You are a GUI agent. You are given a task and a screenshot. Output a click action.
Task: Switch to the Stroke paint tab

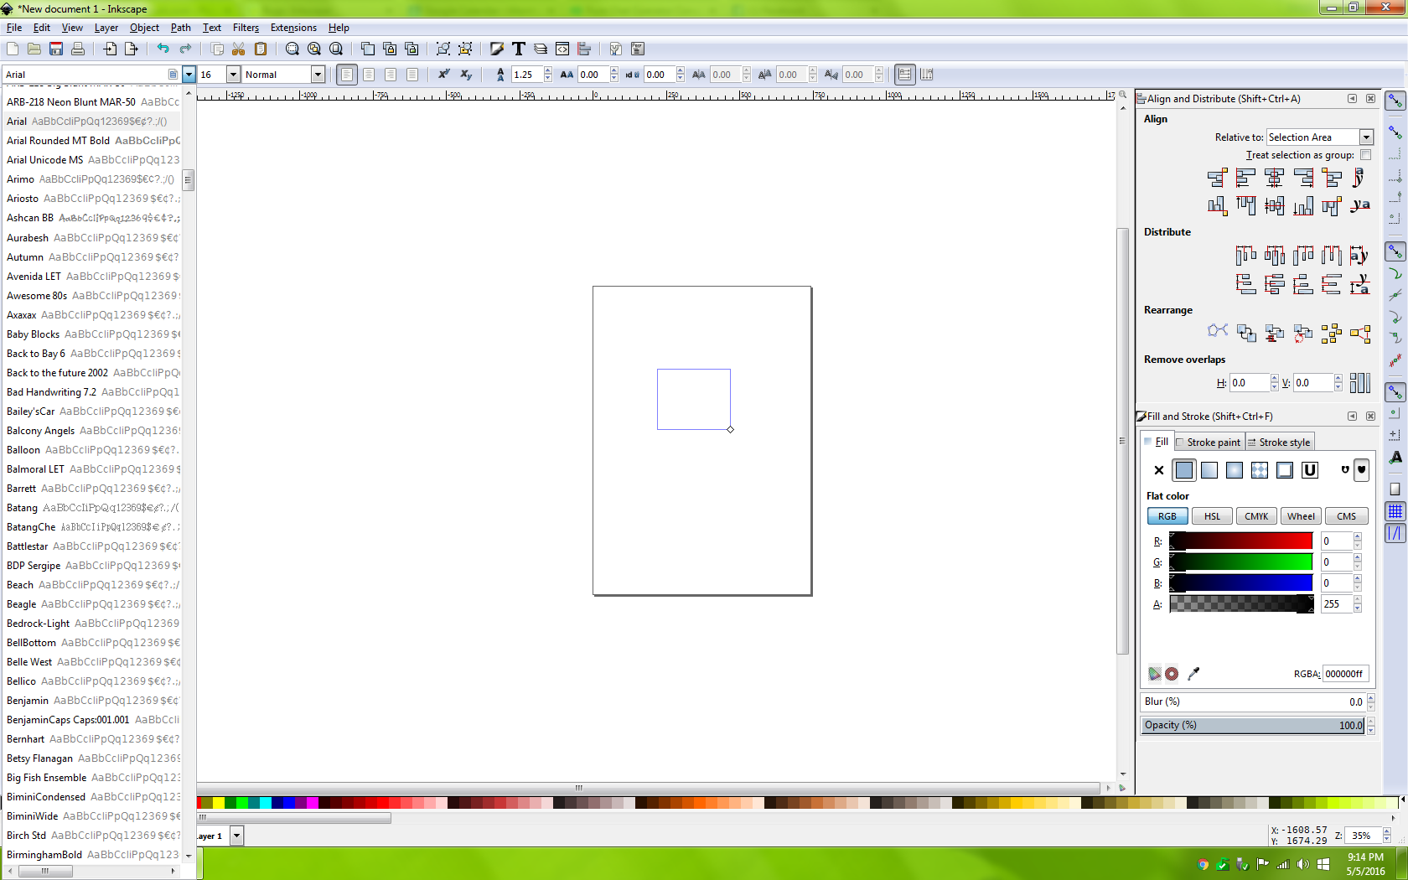[x=1209, y=442]
